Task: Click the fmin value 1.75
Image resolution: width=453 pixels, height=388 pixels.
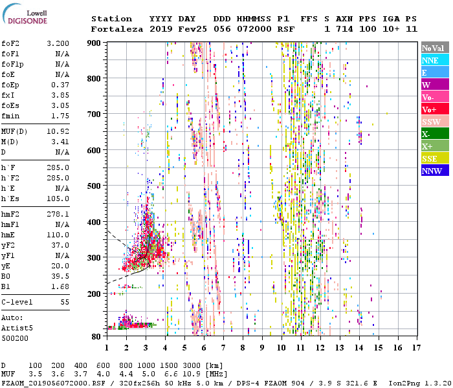Action: coord(60,116)
